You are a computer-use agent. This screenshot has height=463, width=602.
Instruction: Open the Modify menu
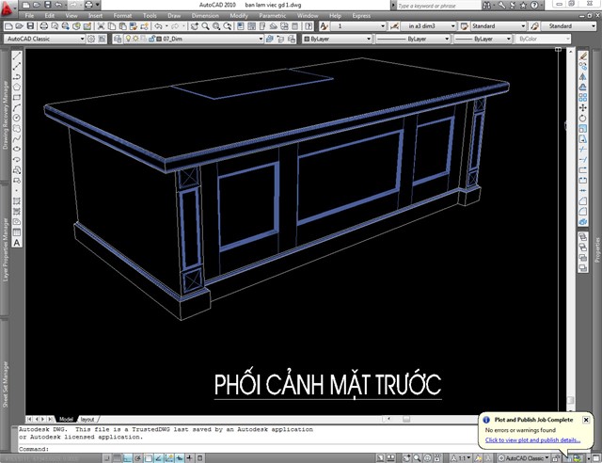coord(239,16)
